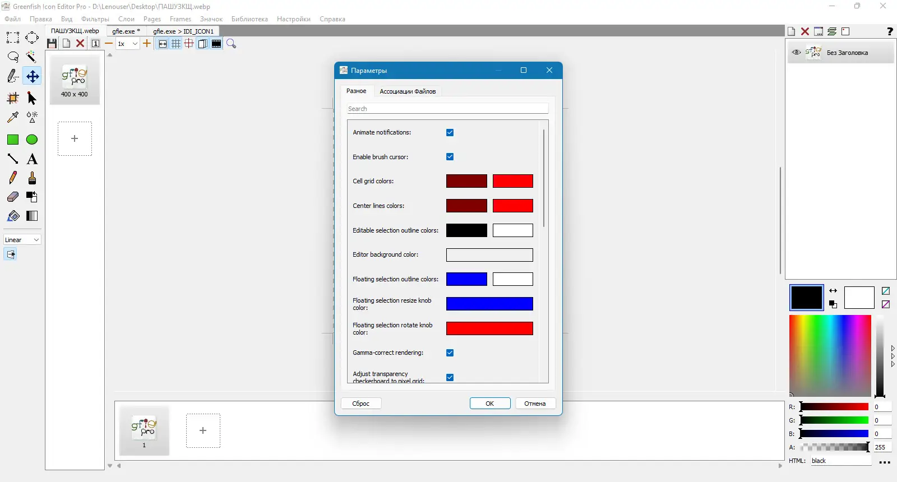Viewport: 897px width, 482px height.
Task: Pick the eraser tool
Action: point(13,197)
